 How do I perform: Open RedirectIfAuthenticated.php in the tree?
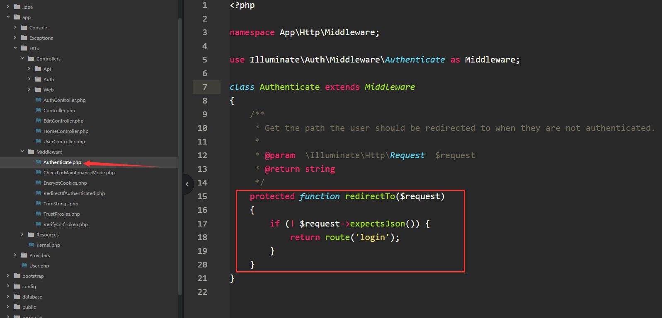tap(74, 193)
